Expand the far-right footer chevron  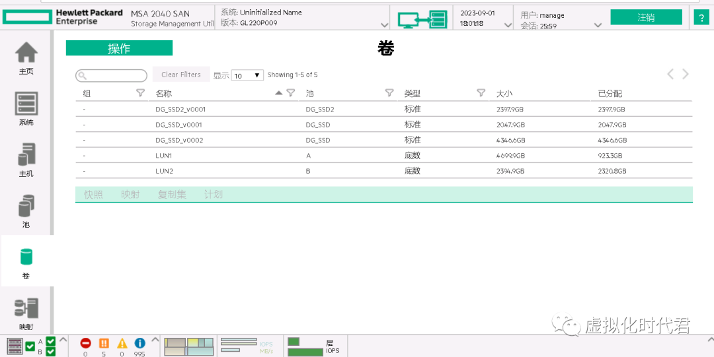[x=710, y=339]
